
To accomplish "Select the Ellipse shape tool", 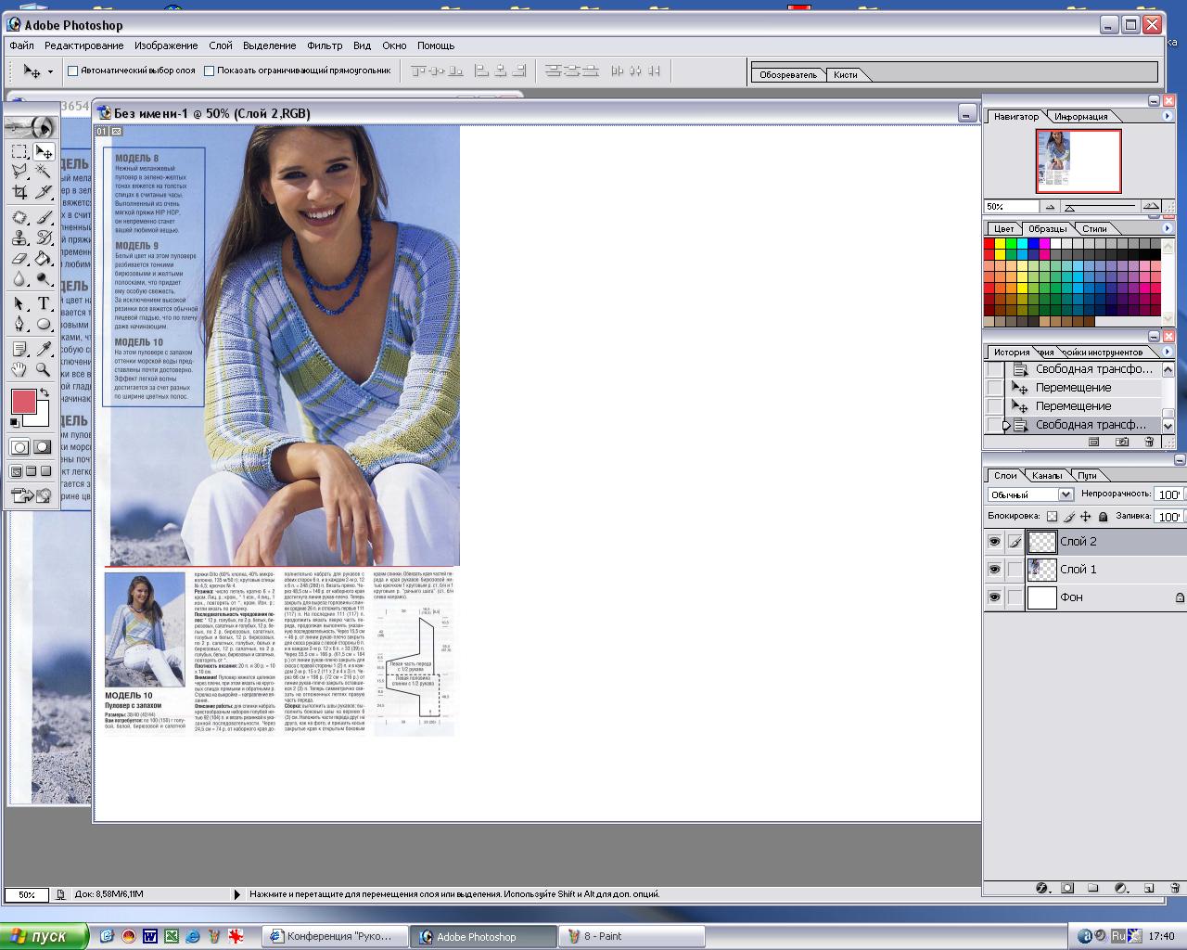I will click(x=44, y=324).
